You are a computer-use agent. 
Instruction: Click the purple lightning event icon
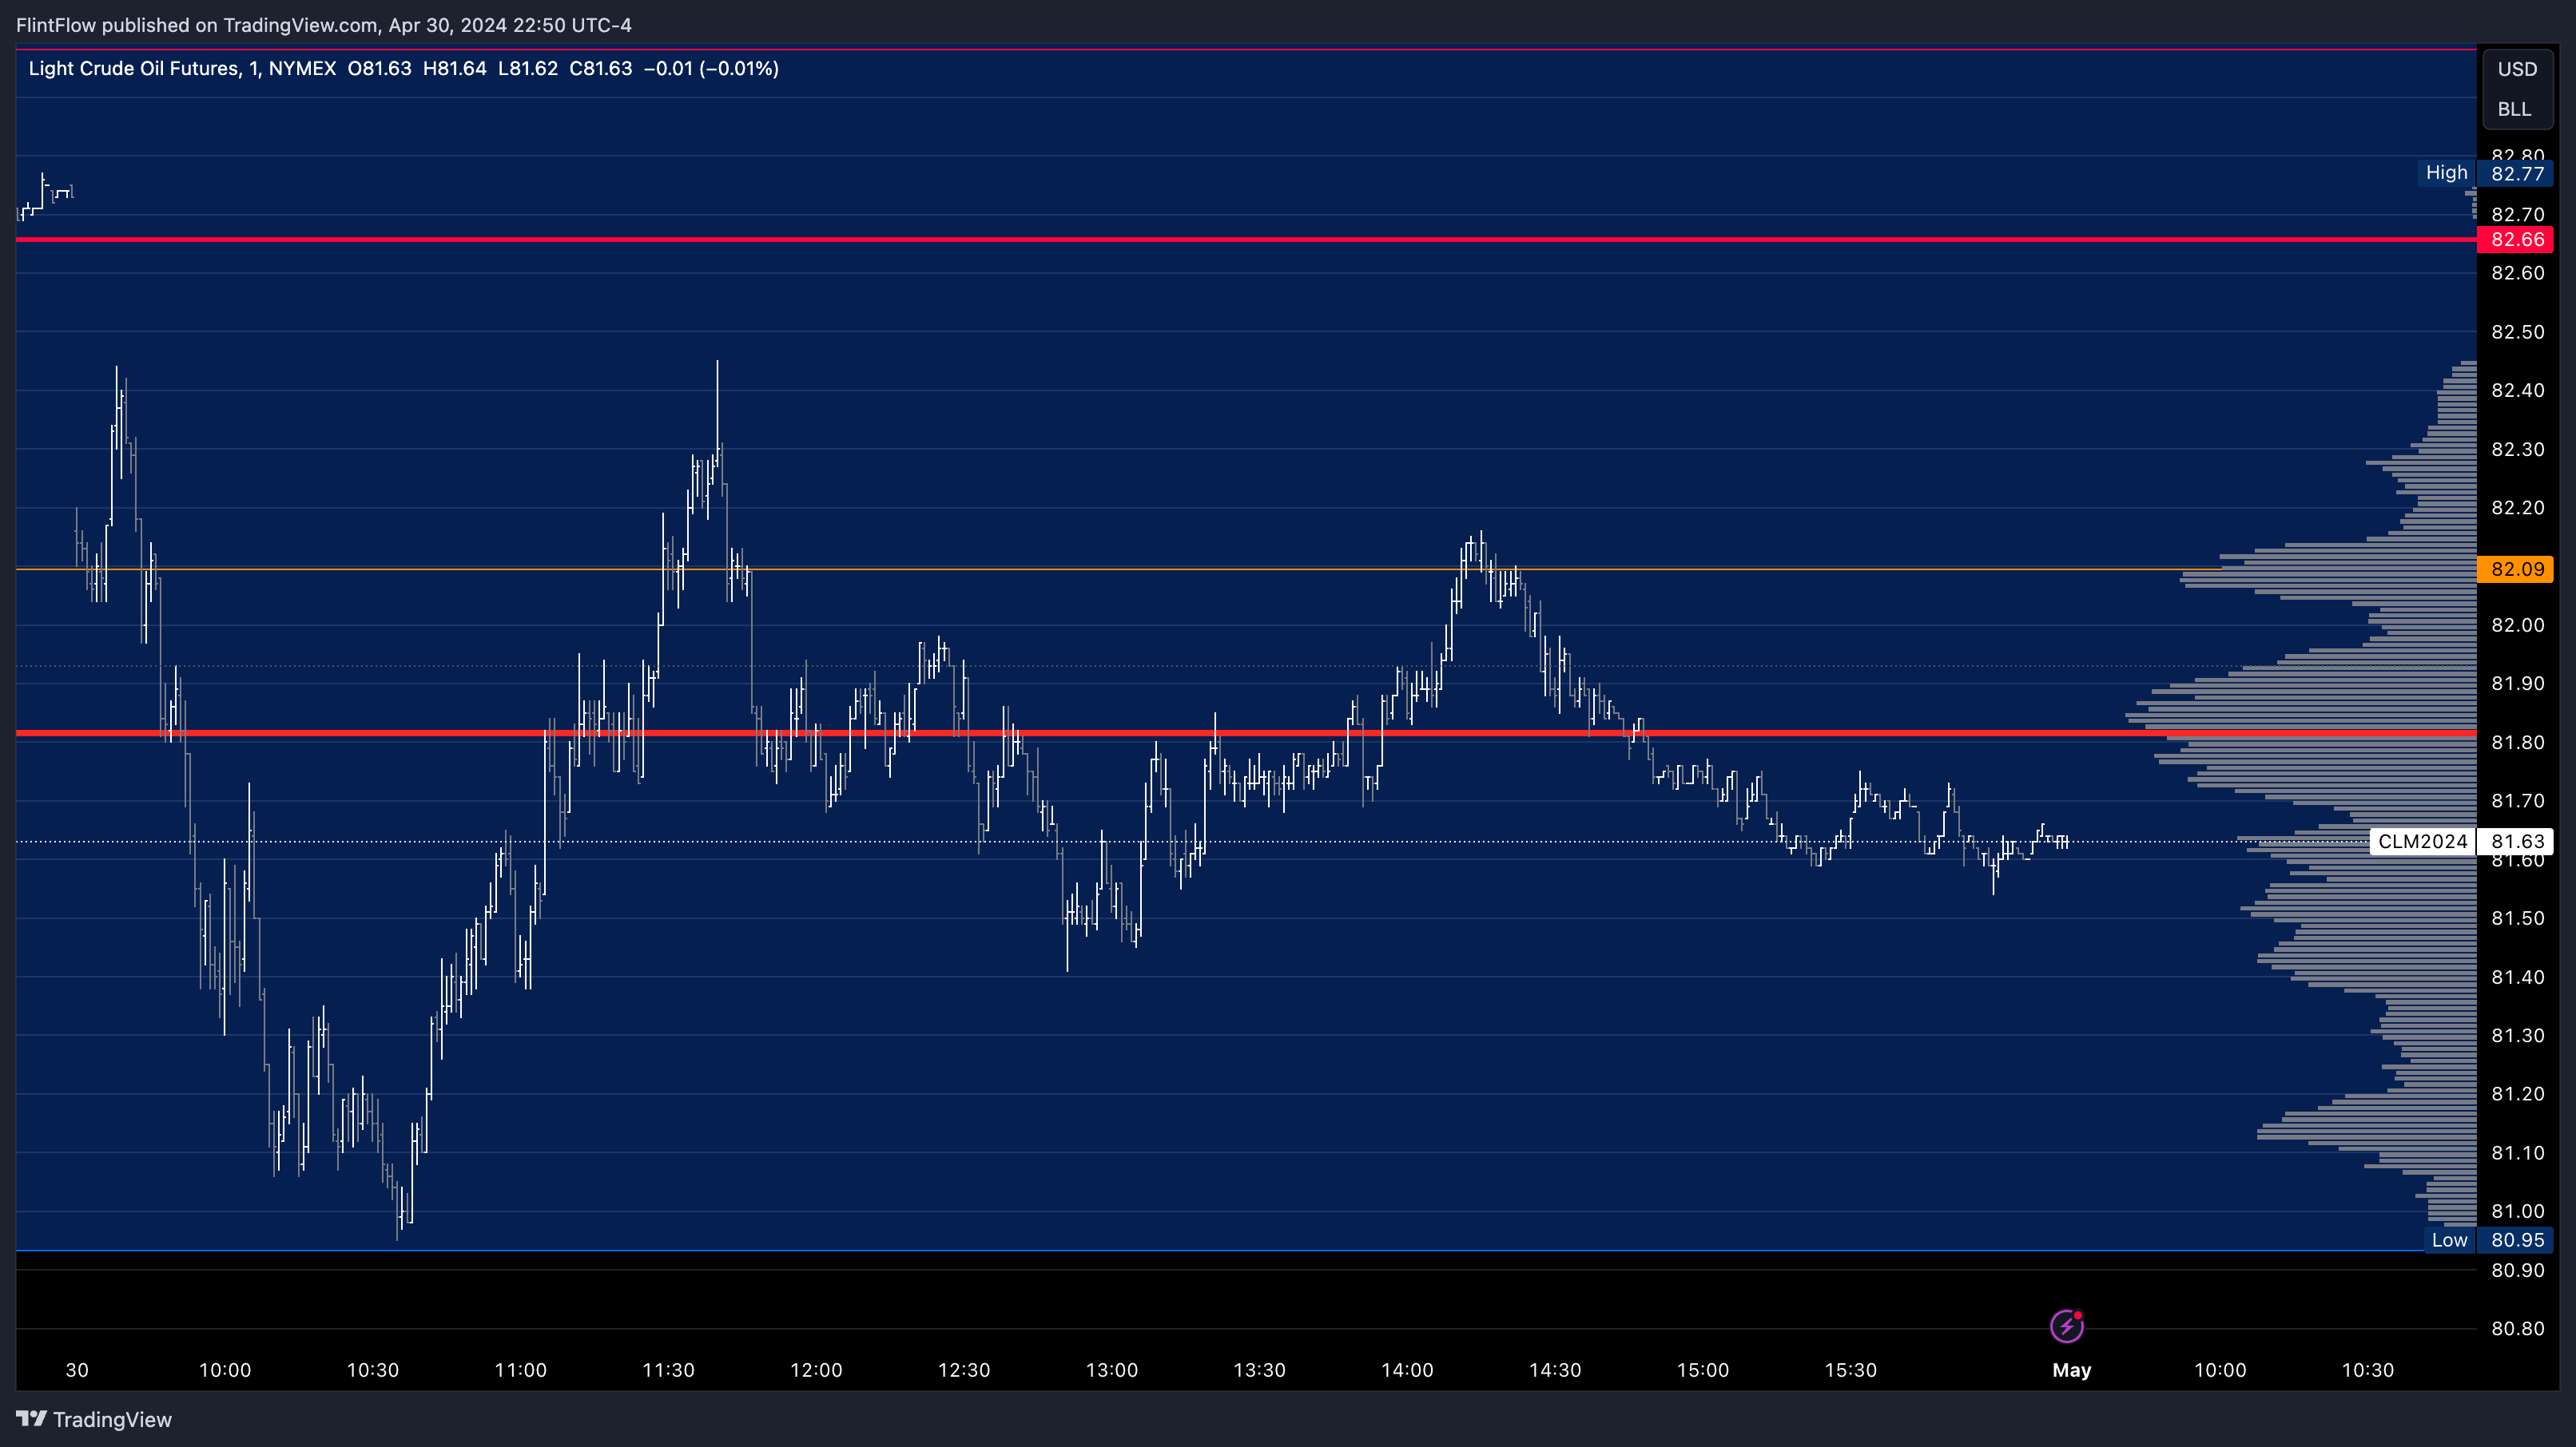point(2066,1326)
